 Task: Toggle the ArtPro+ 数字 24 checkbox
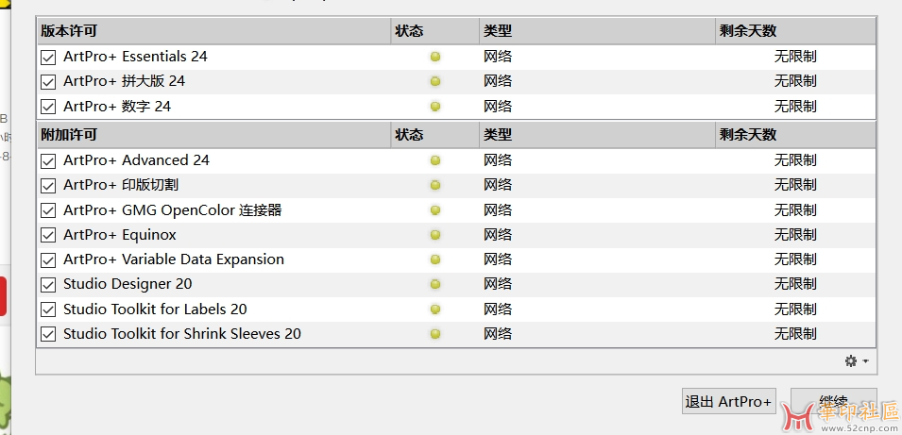pyautogui.click(x=48, y=107)
